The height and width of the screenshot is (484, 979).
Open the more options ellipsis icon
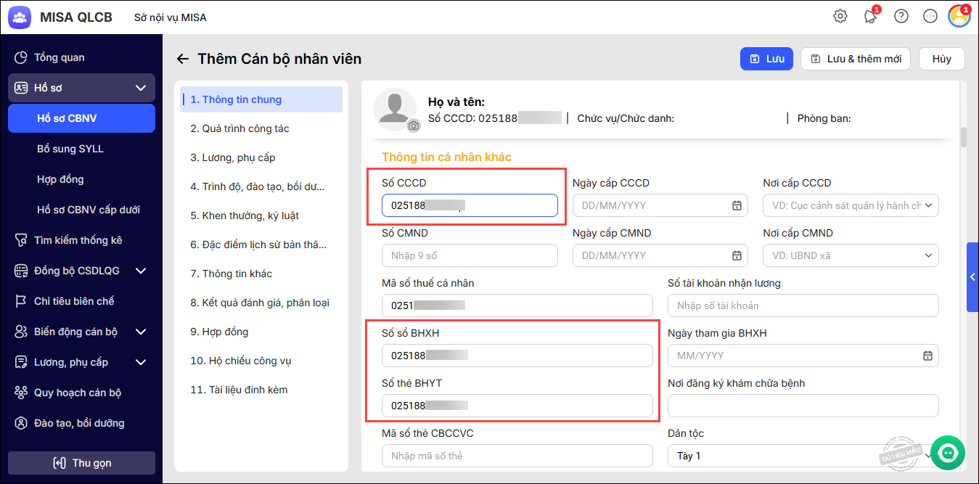click(930, 16)
